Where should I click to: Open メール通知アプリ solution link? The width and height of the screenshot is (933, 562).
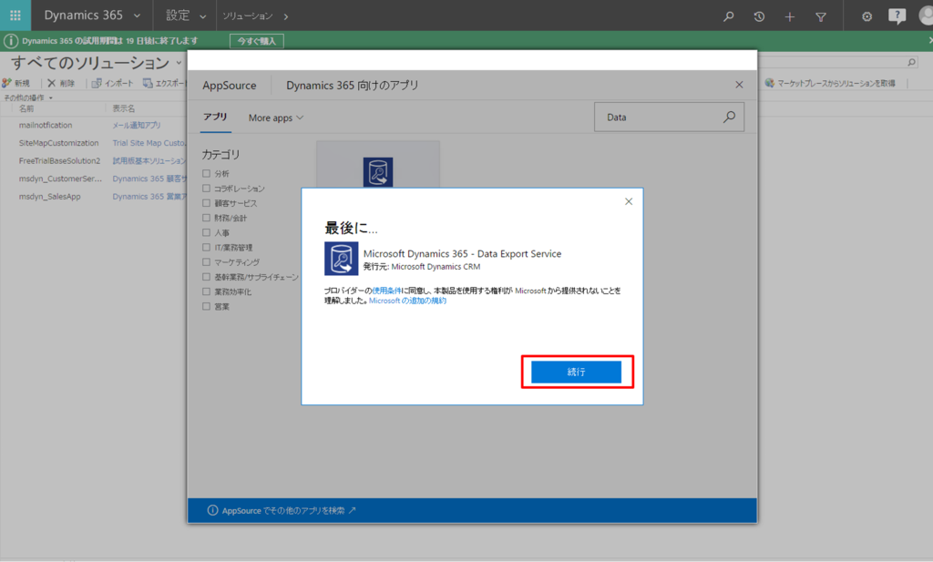click(x=137, y=126)
